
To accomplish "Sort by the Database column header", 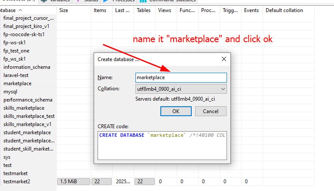I will (28, 10).
